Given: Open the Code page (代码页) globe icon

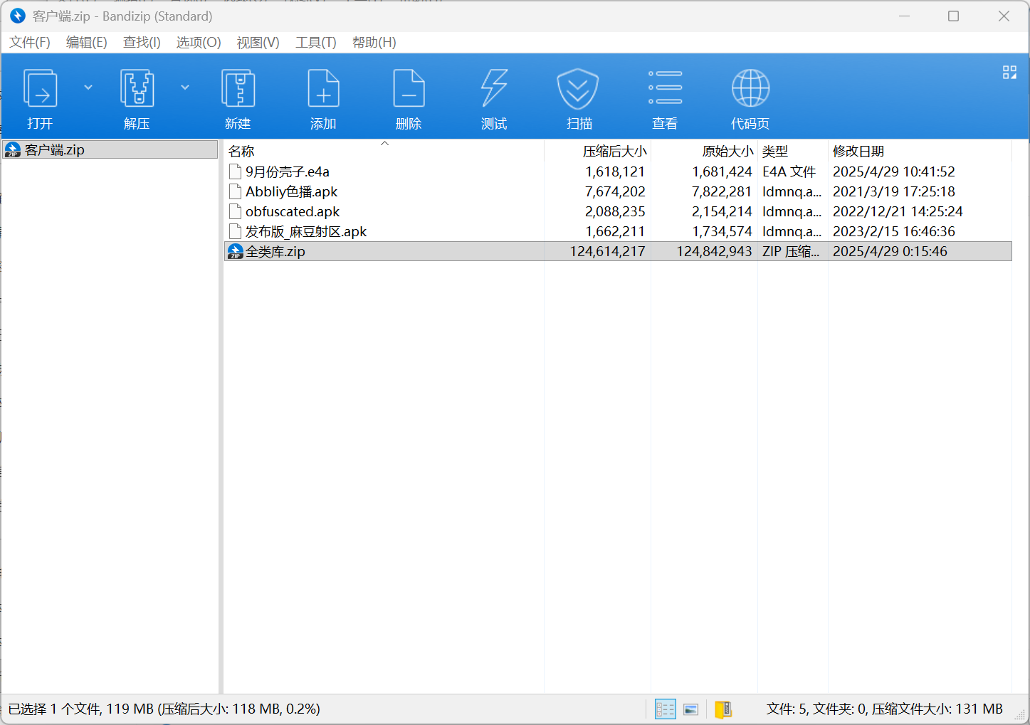Looking at the screenshot, I should click(x=750, y=90).
